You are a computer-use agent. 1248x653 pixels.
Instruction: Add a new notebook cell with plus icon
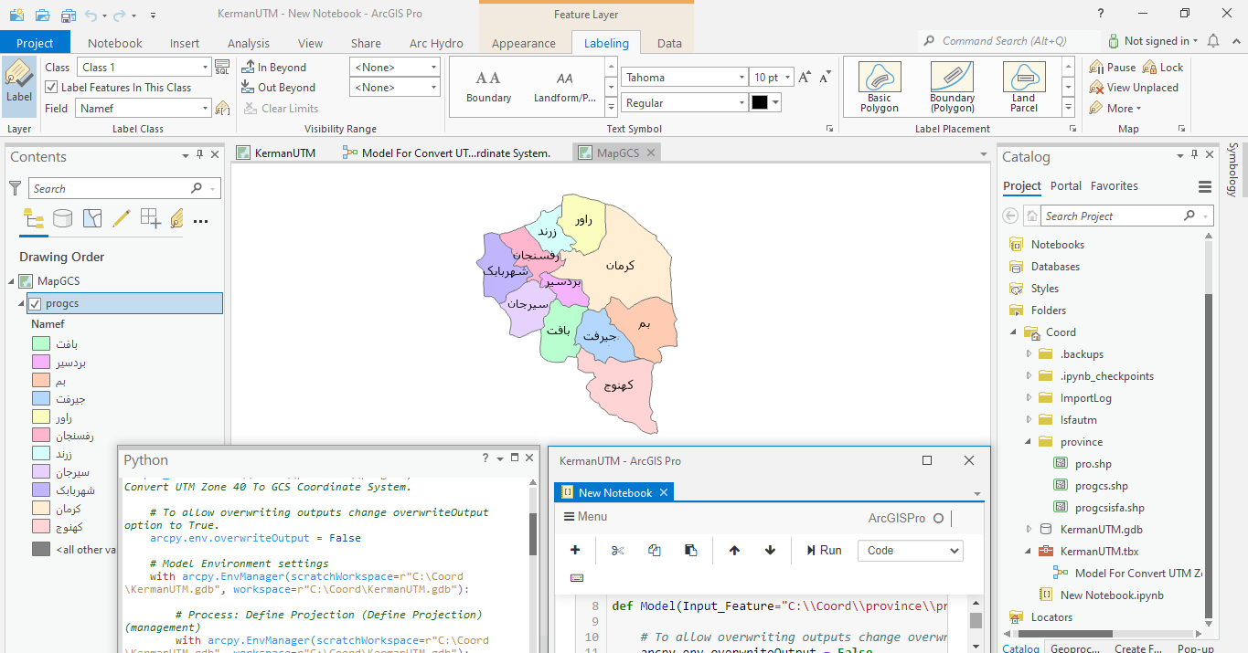point(575,550)
